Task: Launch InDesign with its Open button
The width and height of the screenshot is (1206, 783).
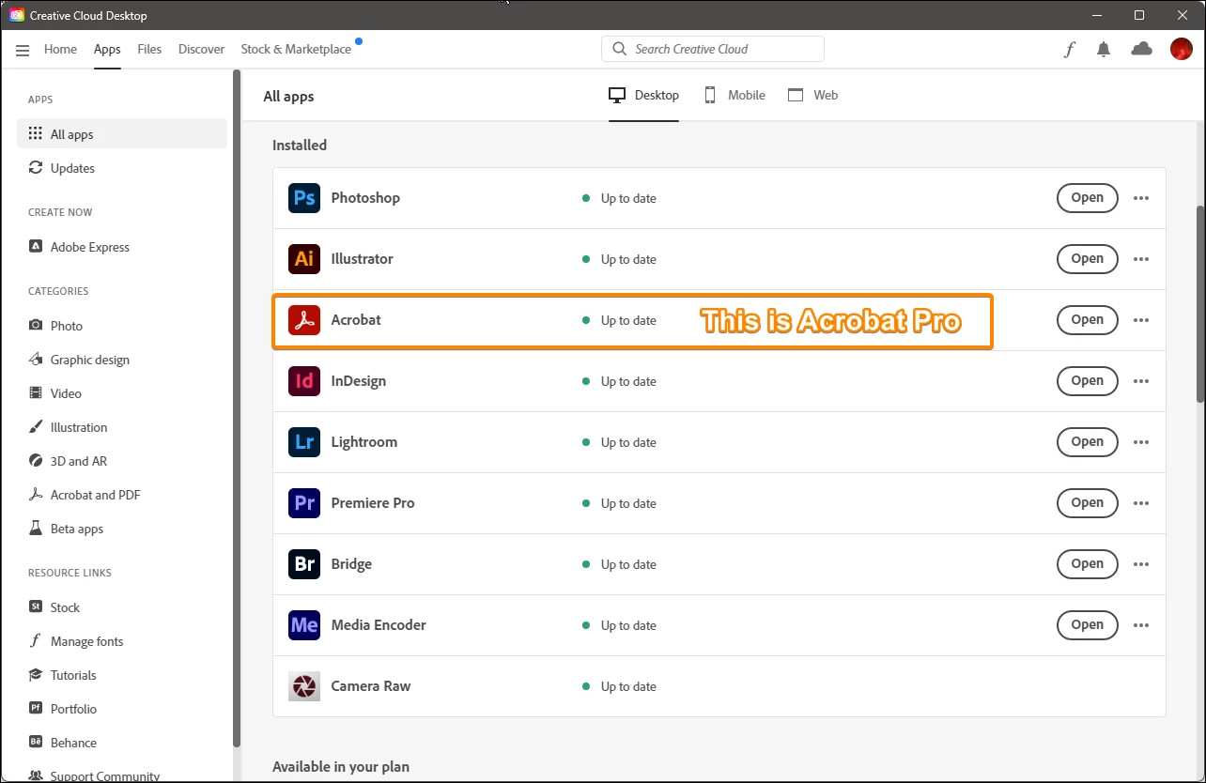Action: tap(1088, 381)
